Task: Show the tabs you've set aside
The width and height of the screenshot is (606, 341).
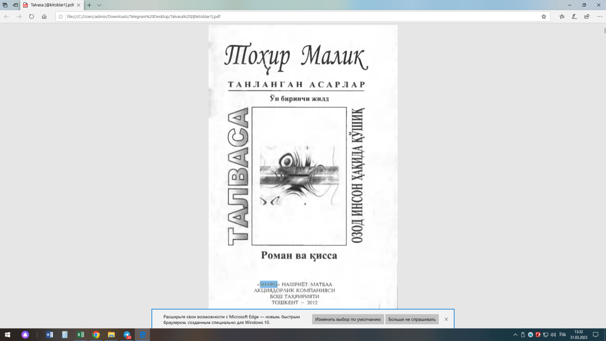Action: 5,5
